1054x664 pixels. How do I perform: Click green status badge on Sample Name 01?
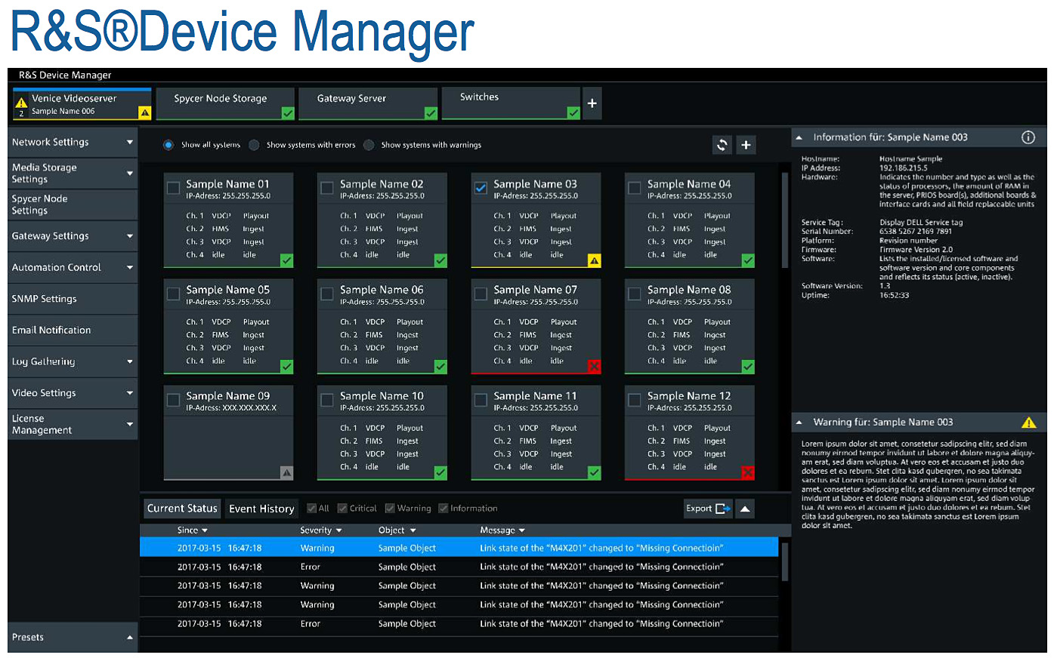(x=287, y=260)
